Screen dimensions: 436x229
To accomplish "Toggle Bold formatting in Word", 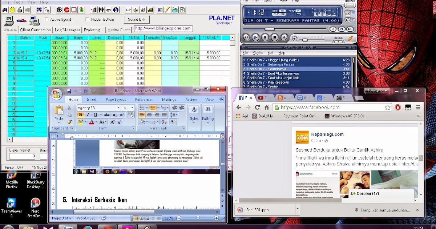I will pos(81,115).
